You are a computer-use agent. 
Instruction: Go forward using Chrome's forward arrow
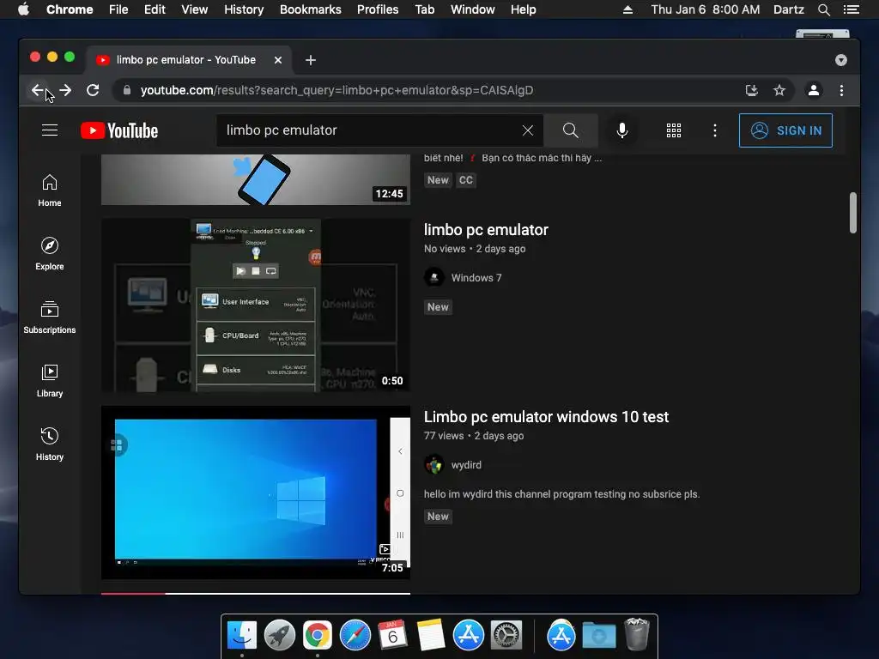click(65, 90)
